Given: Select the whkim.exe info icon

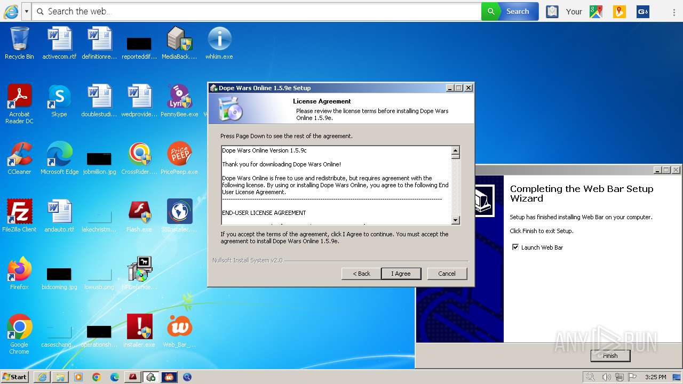Looking at the screenshot, I should [219, 39].
